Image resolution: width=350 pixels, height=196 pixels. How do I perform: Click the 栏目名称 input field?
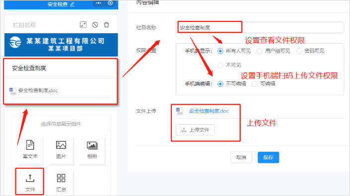coord(260,28)
